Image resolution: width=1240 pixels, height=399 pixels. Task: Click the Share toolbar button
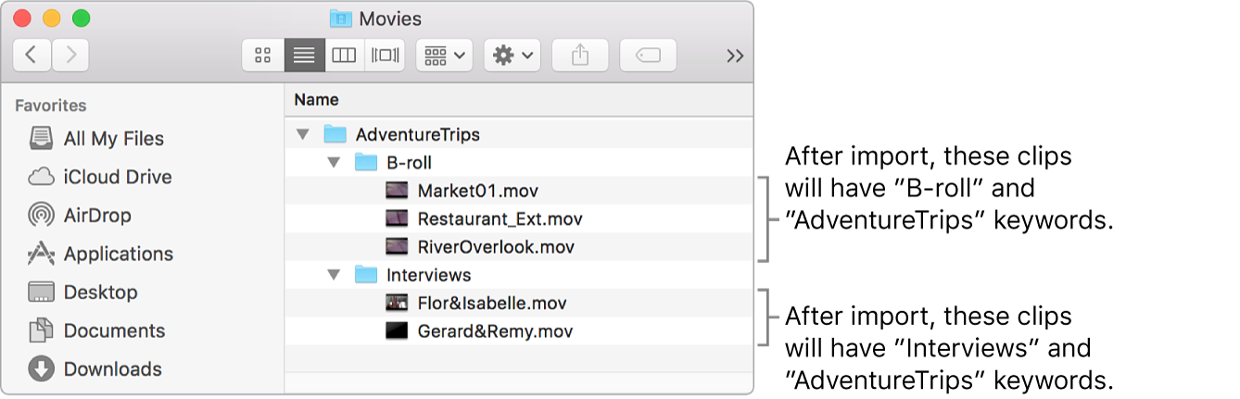click(x=579, y=56)
